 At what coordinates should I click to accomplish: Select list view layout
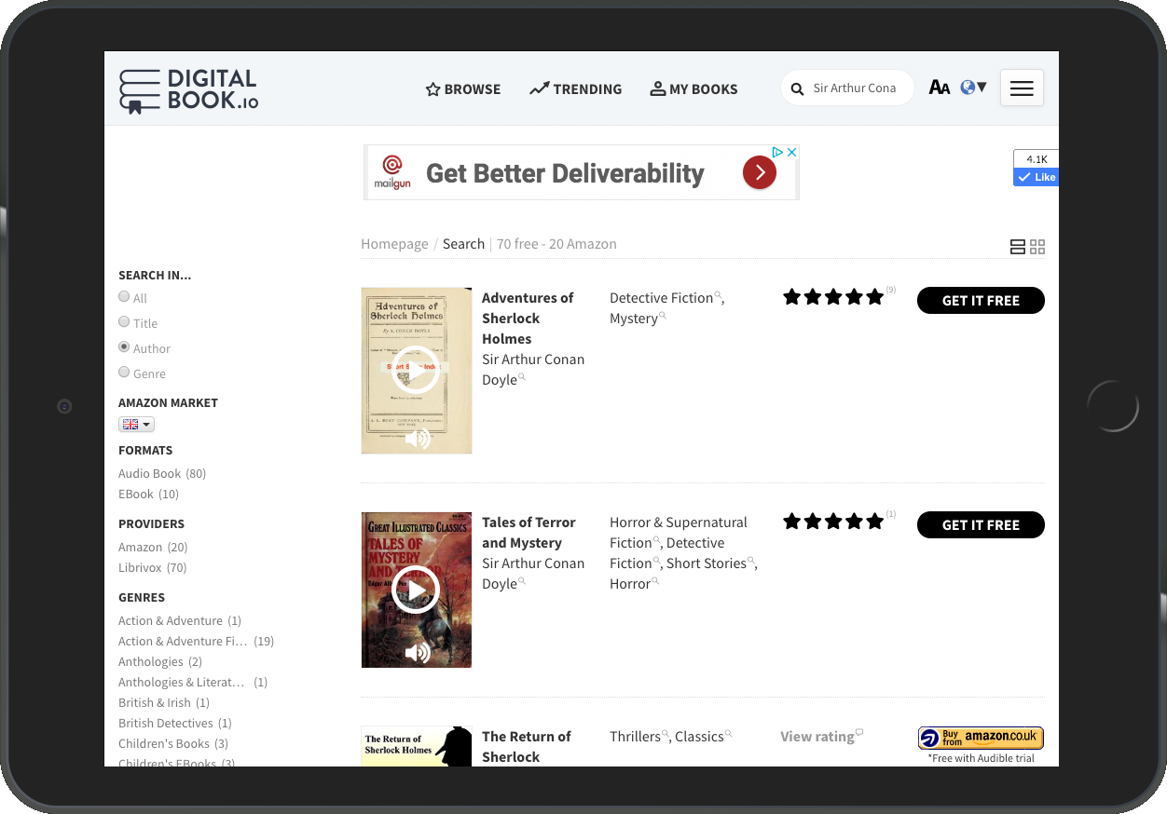[1017, 247]
